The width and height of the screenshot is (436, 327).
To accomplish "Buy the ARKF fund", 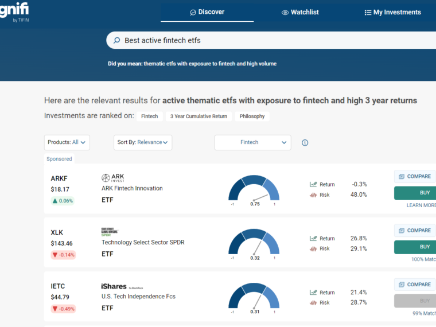I will pyautogui.click(x=415, y=193).
